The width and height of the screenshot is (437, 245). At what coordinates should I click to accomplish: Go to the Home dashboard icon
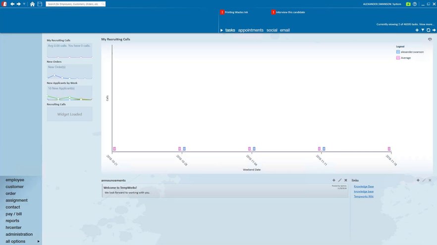coord(32,4)
